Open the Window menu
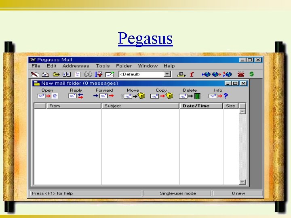Image resolution: width=291 pixels, height=218 pixels. coord(148,66)
